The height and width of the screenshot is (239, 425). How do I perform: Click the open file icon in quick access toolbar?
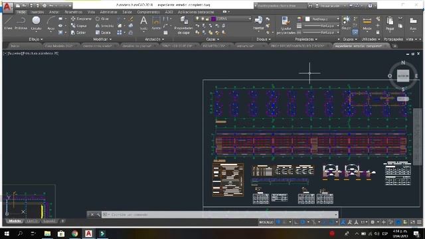25,5
